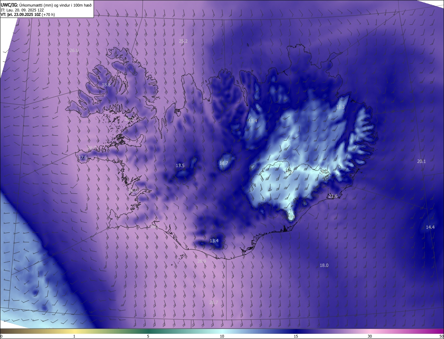444x339 pixels.
Task: Click the color scale label 10
Action: tap(222, 336)
